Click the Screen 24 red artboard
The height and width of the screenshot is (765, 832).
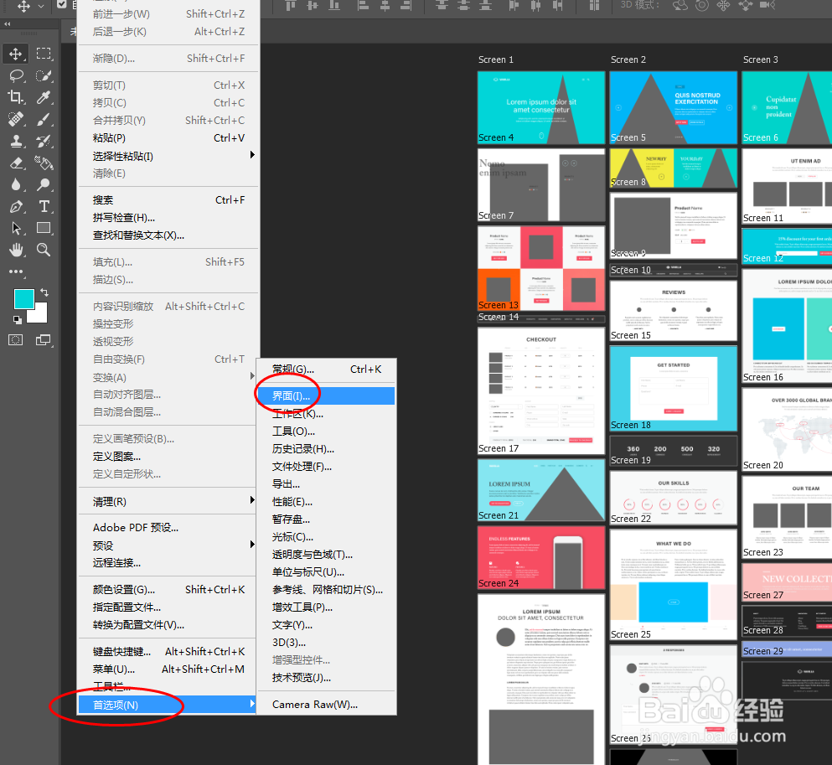click(x=541, y=557)
